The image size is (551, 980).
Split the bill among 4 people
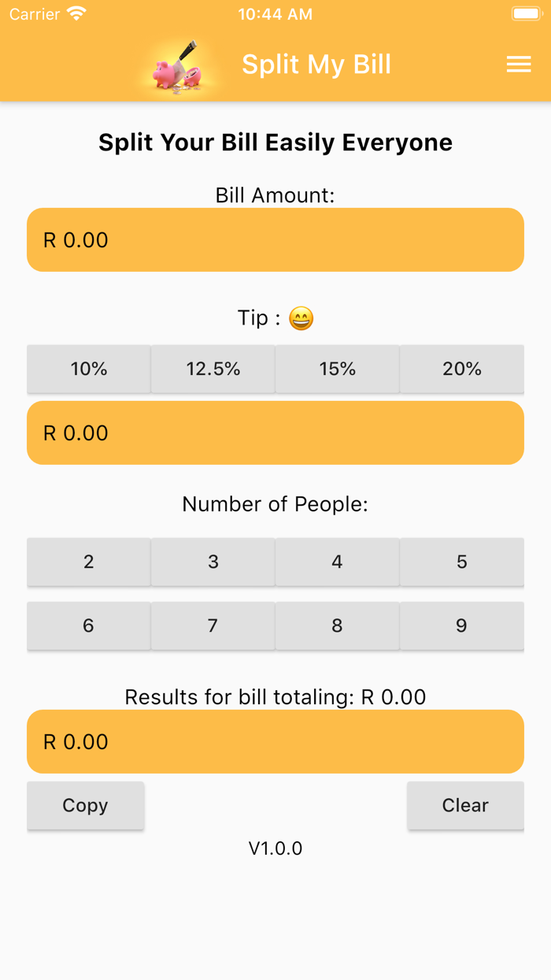pyautogui.click(x=338, y=562)
